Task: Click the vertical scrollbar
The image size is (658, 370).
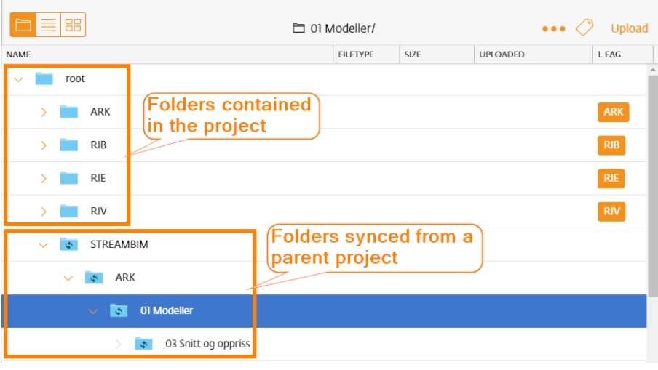Action: pos(653,187)
